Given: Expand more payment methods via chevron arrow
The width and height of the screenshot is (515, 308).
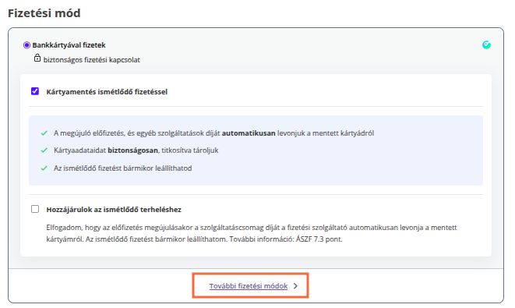Looking at the screenshot, I should [x=295, y=286].
